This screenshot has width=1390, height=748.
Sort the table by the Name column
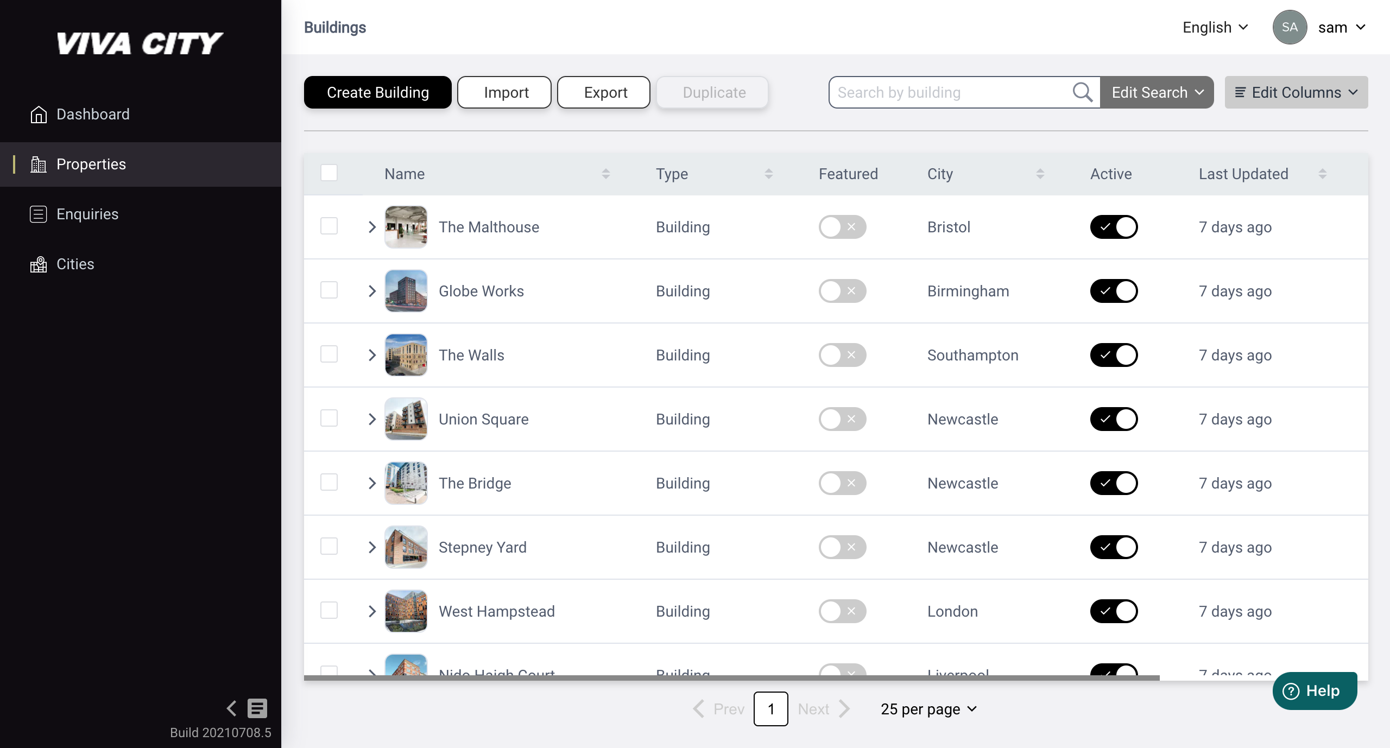click(606, 174)
